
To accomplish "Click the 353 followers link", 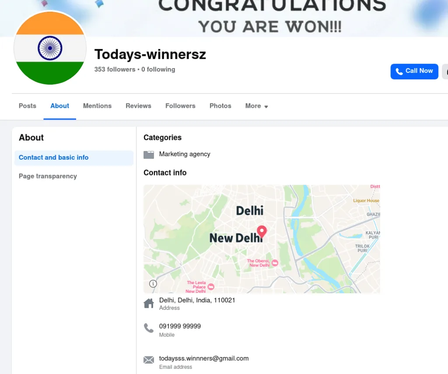I will (x=115, y=69).
